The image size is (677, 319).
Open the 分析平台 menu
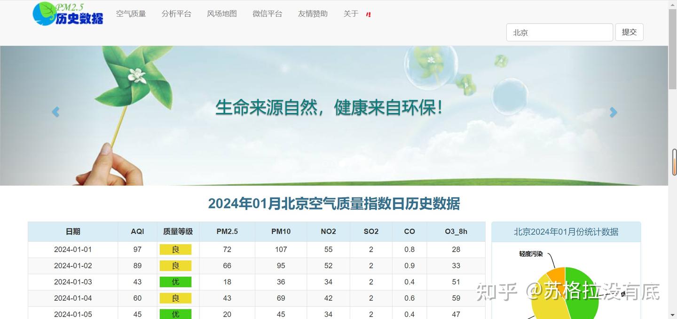tap(176, 14)
